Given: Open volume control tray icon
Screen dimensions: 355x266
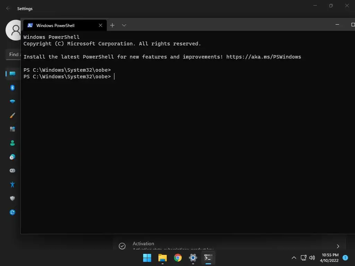Looking at the screenshot, I should [x=312, y=258].
